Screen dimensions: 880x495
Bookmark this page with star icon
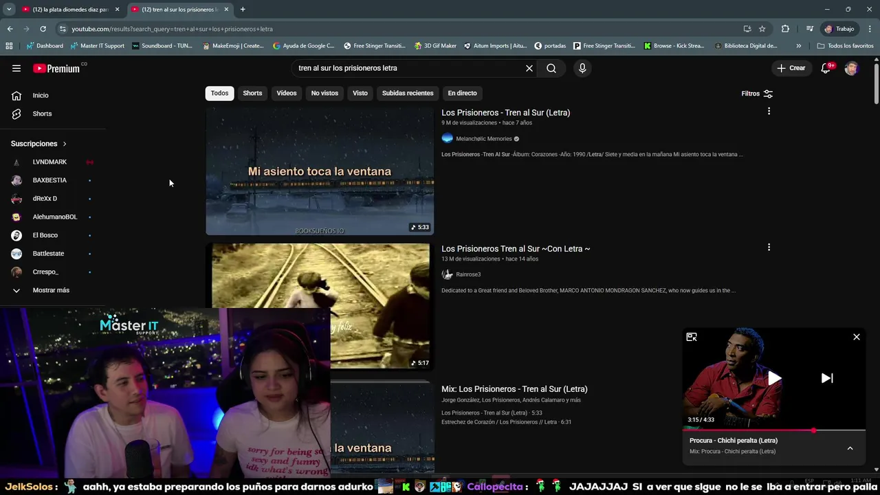[762, 29]
